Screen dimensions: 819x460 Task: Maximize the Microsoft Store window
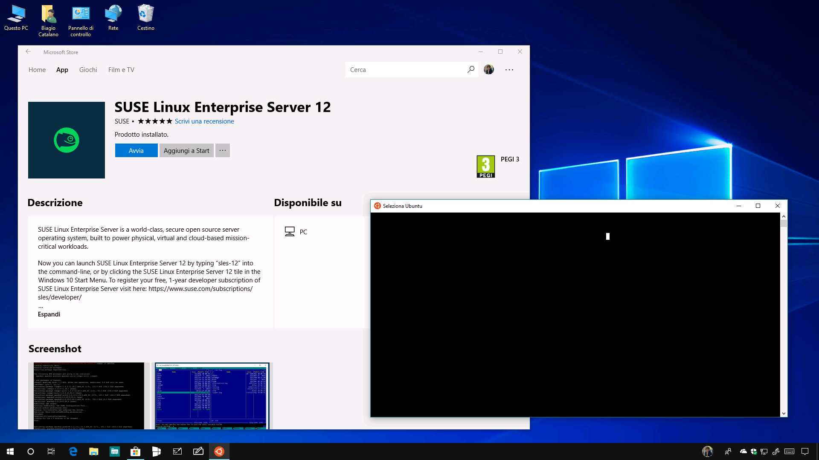(500, 52)
